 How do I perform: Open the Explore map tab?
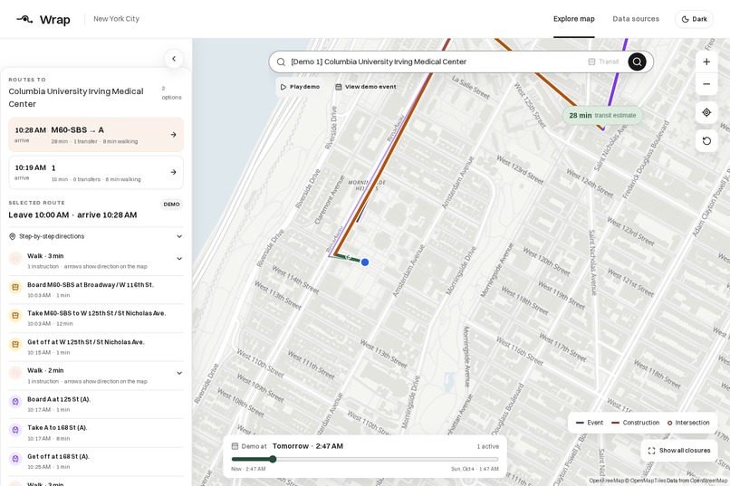pos(573,19)
